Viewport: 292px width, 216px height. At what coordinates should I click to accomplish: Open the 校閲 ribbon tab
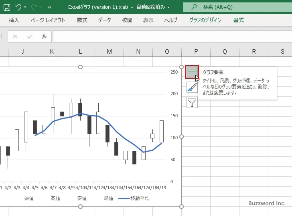click(127, 20)
